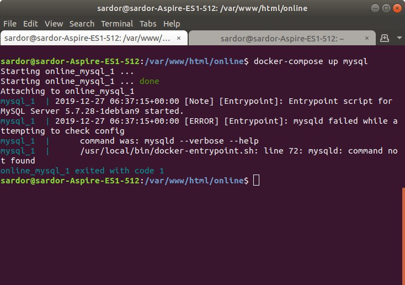Viewport: 405px width, 285px height.
Task: Open the Help menu
Action: point(172,24)
